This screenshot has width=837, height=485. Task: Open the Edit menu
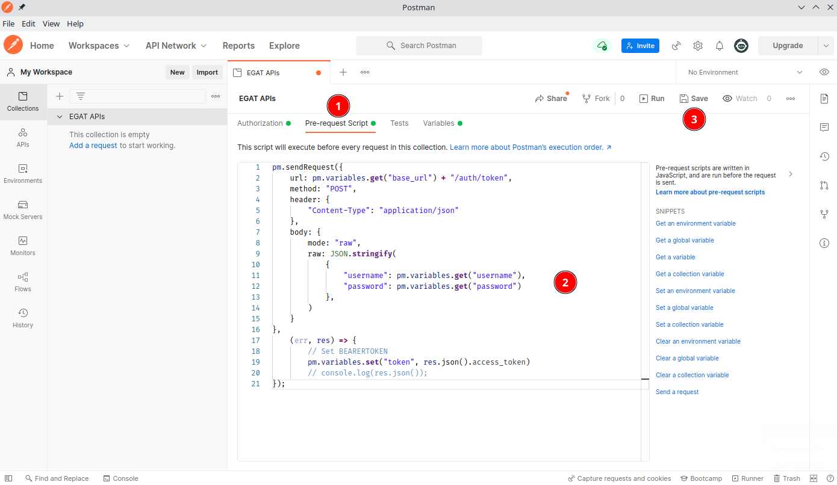pyautogui.click(x=28, y=24)
